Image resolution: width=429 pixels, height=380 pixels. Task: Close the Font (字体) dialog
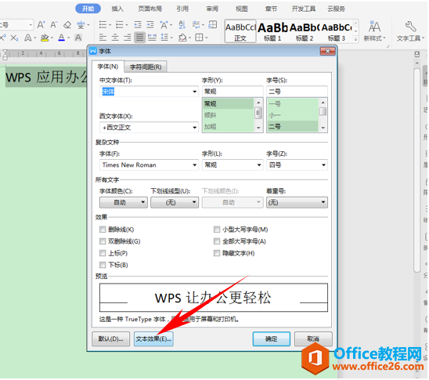(x=327, y=51)
